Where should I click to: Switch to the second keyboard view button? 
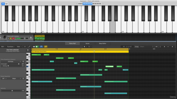click(x=6, y=4)
